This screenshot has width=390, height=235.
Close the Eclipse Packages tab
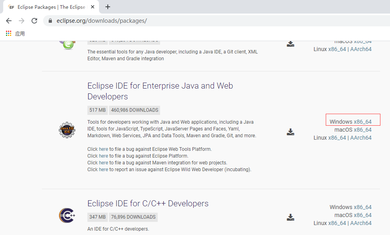point(93,7)
